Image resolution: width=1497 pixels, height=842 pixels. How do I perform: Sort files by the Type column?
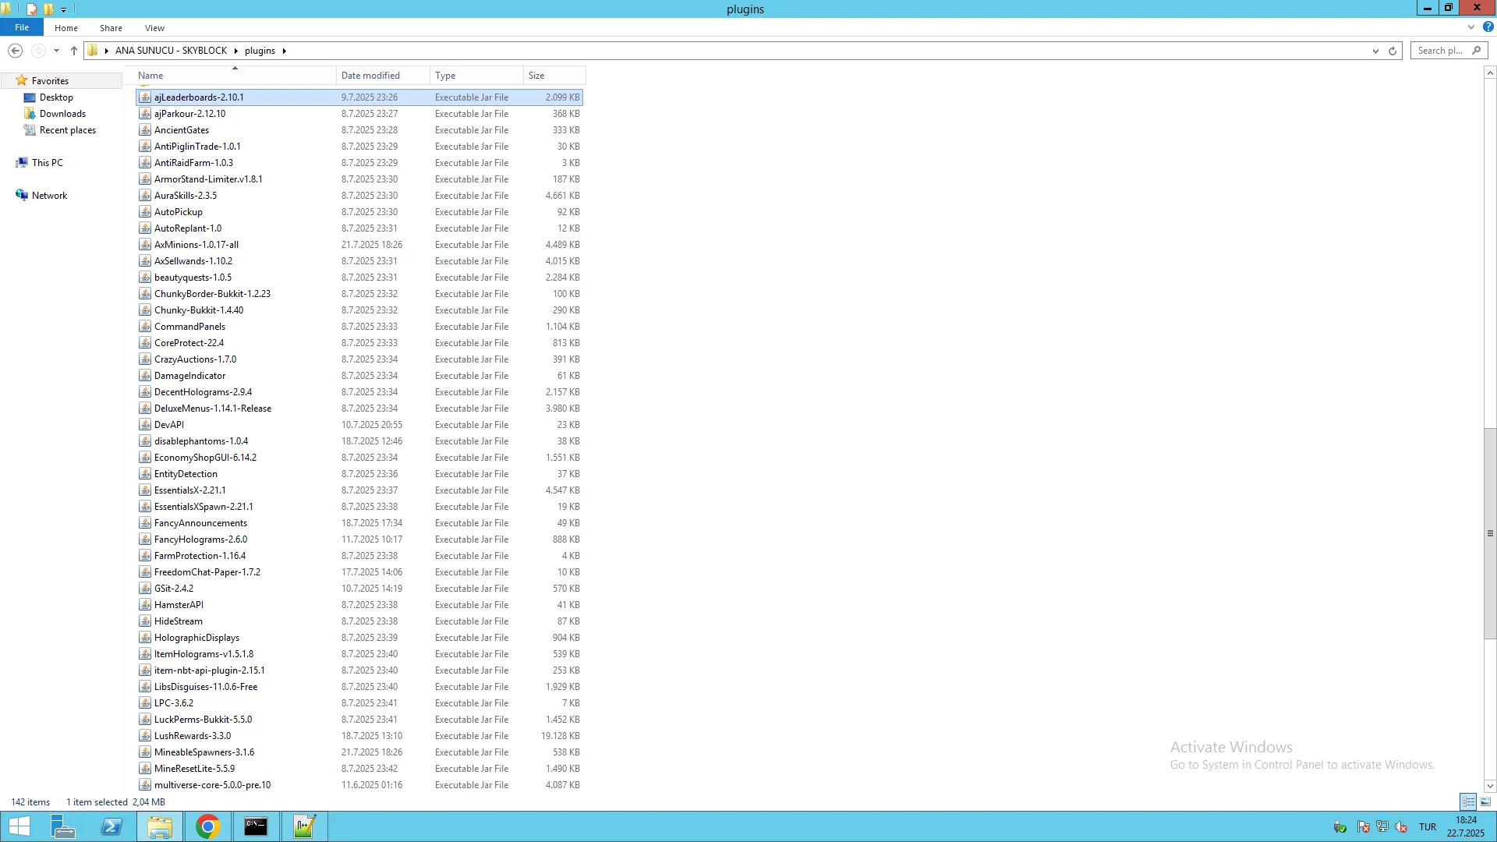coord(476,76)
